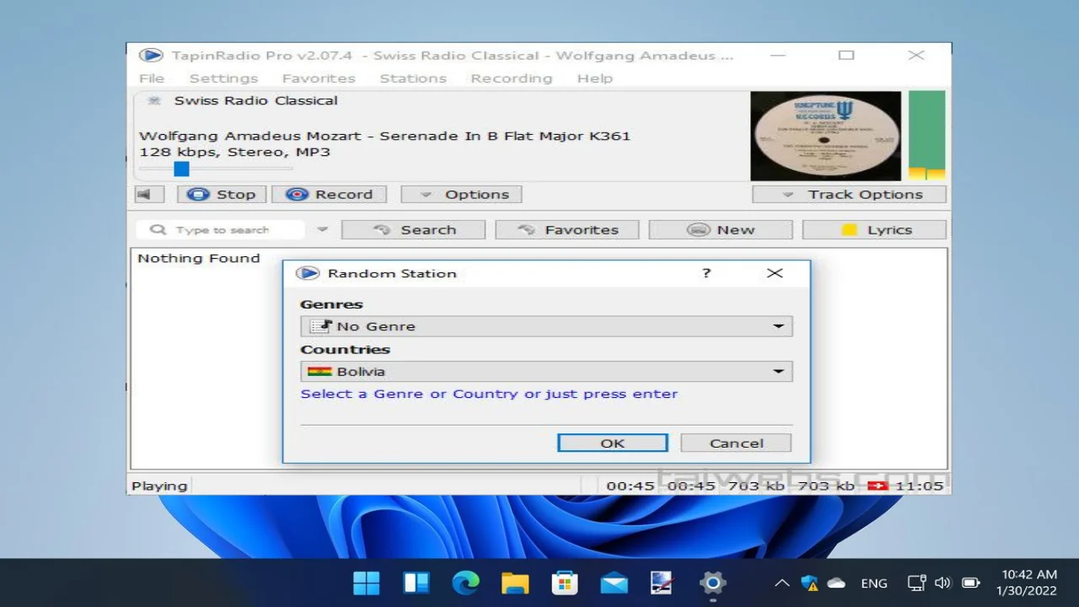Show New stations button
Viewport: 1079px width, 607px height.
[x=721, y=230]
